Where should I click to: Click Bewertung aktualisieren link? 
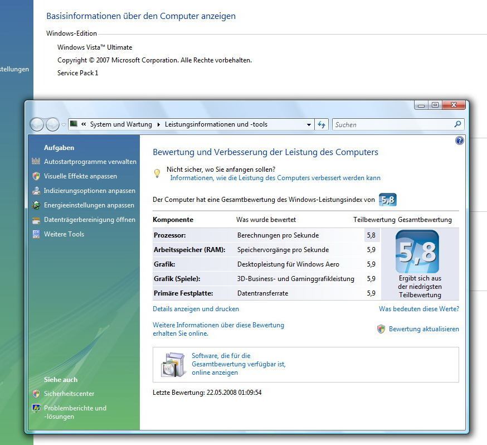click(423, 329)
